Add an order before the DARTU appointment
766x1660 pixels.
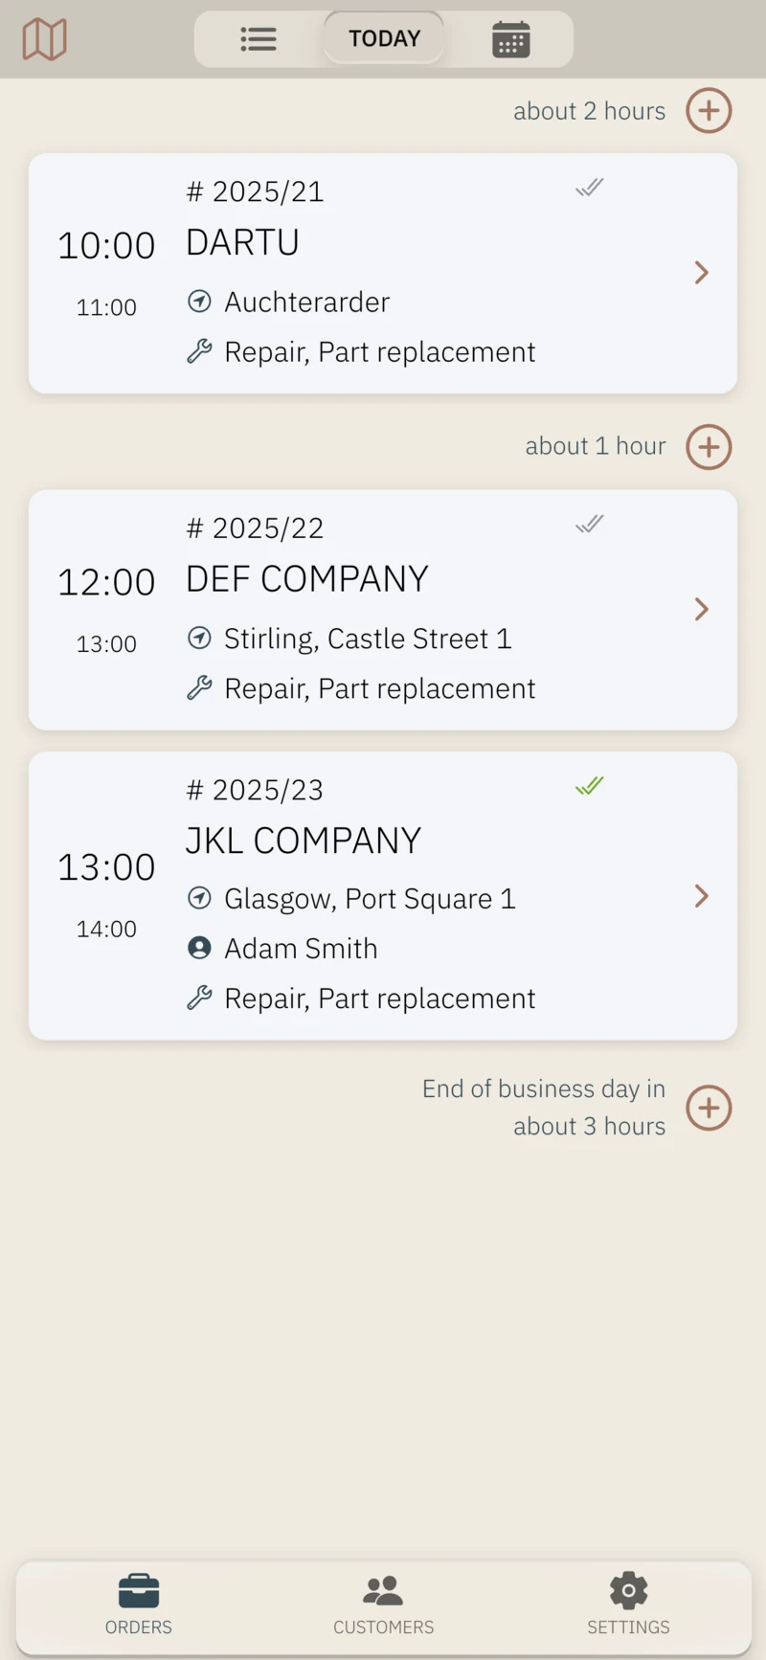709,111
